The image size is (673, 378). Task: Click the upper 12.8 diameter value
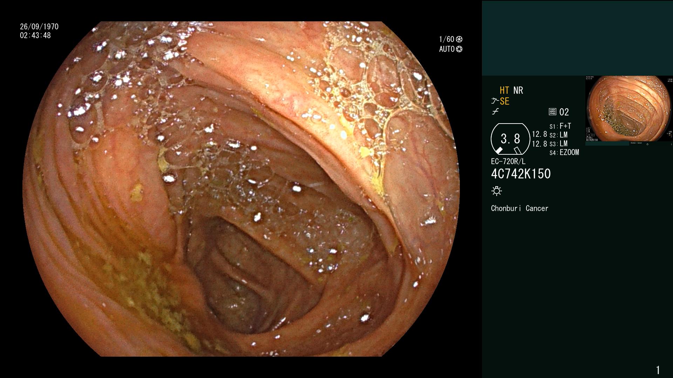[539, 134]
